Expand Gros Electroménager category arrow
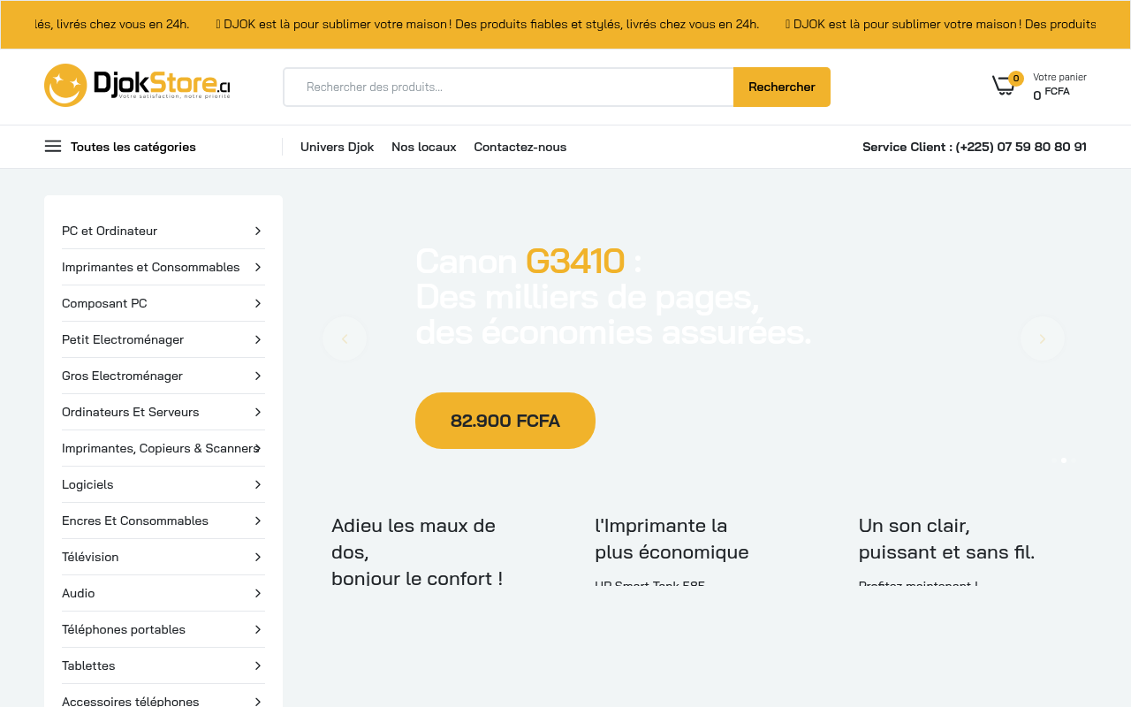 [258, 376]
